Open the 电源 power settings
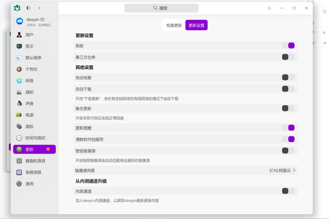The width and height of the screenshot is (329, 219). [34, 115]
